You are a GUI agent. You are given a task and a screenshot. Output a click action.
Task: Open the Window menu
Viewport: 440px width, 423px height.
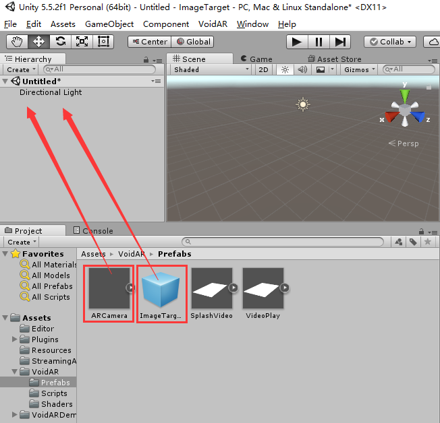click(252, 24)
